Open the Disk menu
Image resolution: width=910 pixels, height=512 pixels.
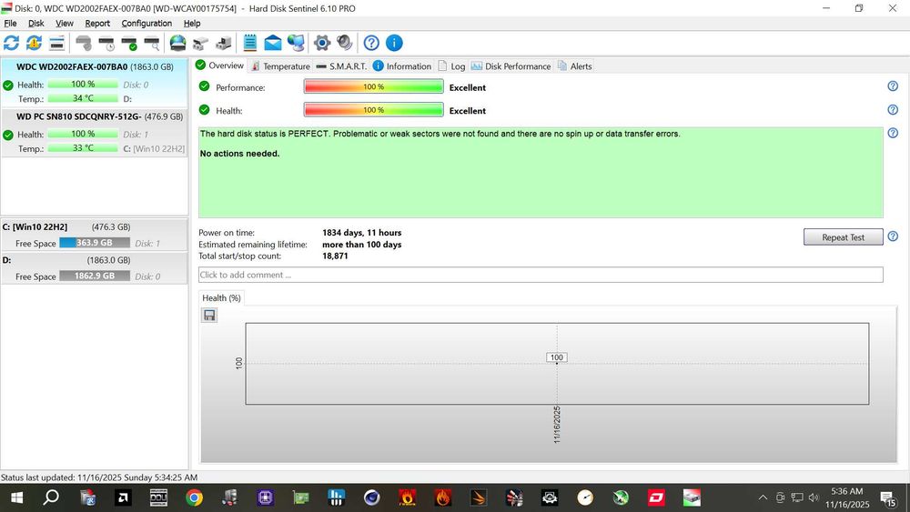point(36,24)
